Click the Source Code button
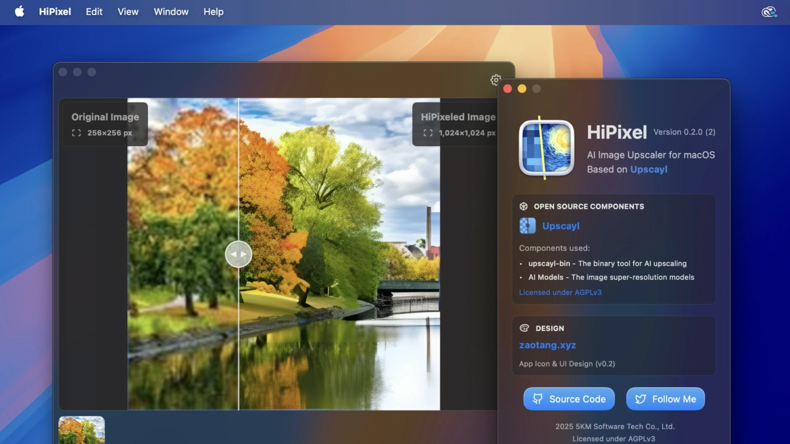Viewport: 790px width, 444px height. coord(569,399)
